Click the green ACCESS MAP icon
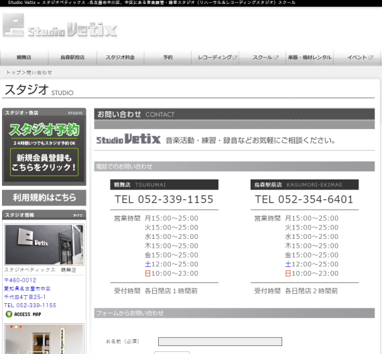The width and height of the screenshot is (382, 354). pos(9,315)
